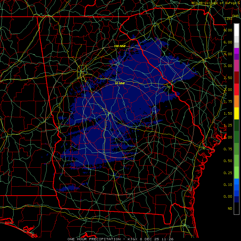Click the 'OHA' product label
The width and height of the screenshot is (241, 241).
point(235,16)
